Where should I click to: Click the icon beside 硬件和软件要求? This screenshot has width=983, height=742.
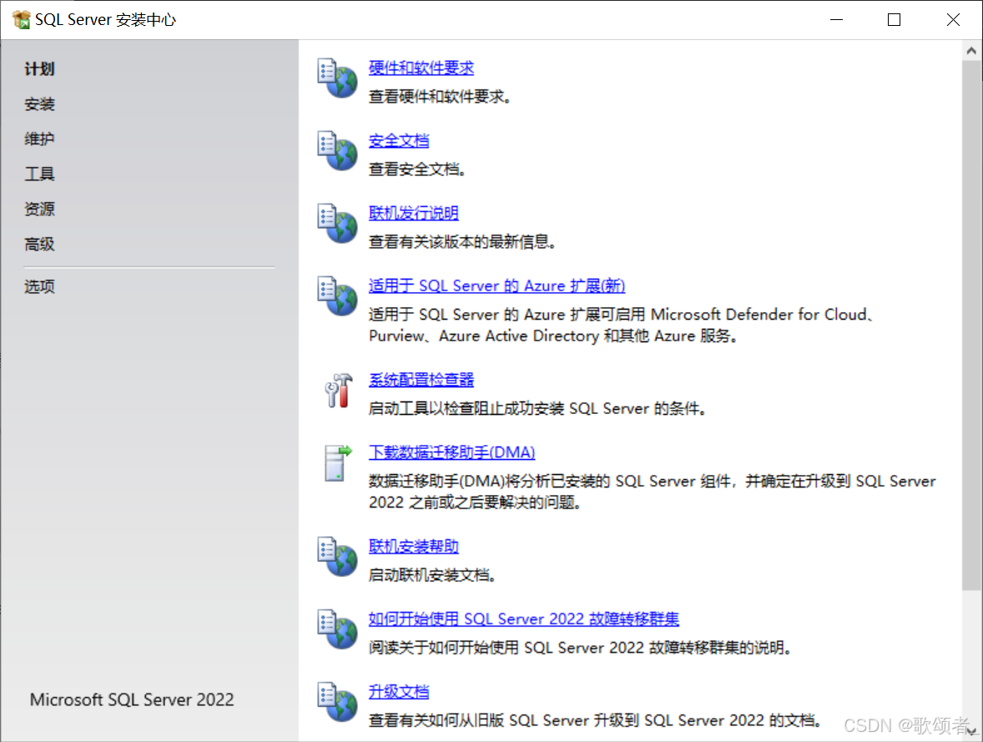click(337, 78)
